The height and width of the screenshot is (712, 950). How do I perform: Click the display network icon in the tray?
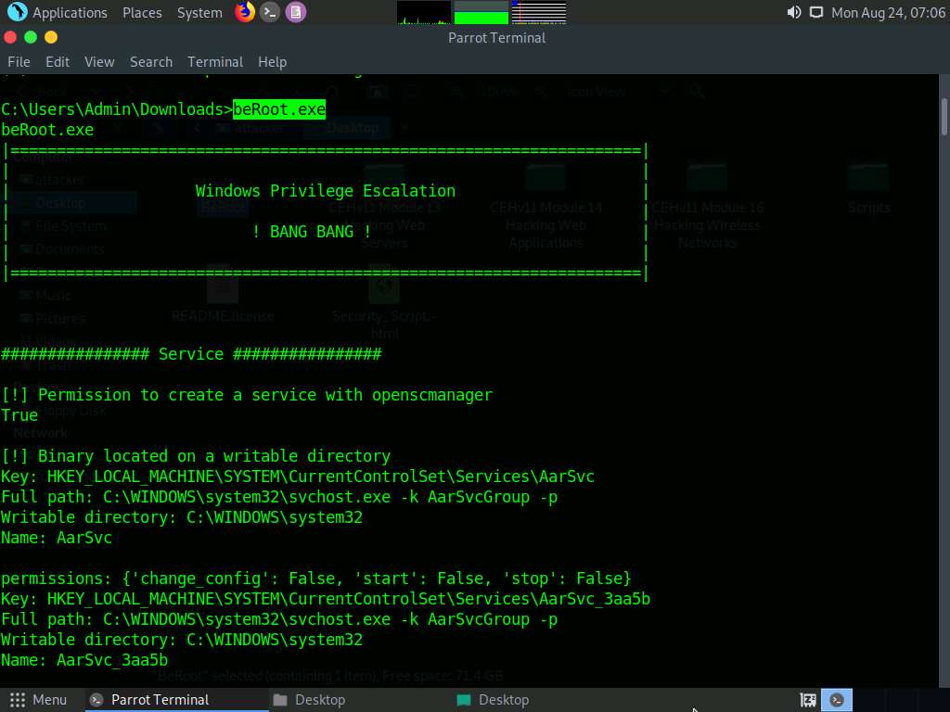click(816, 12)
